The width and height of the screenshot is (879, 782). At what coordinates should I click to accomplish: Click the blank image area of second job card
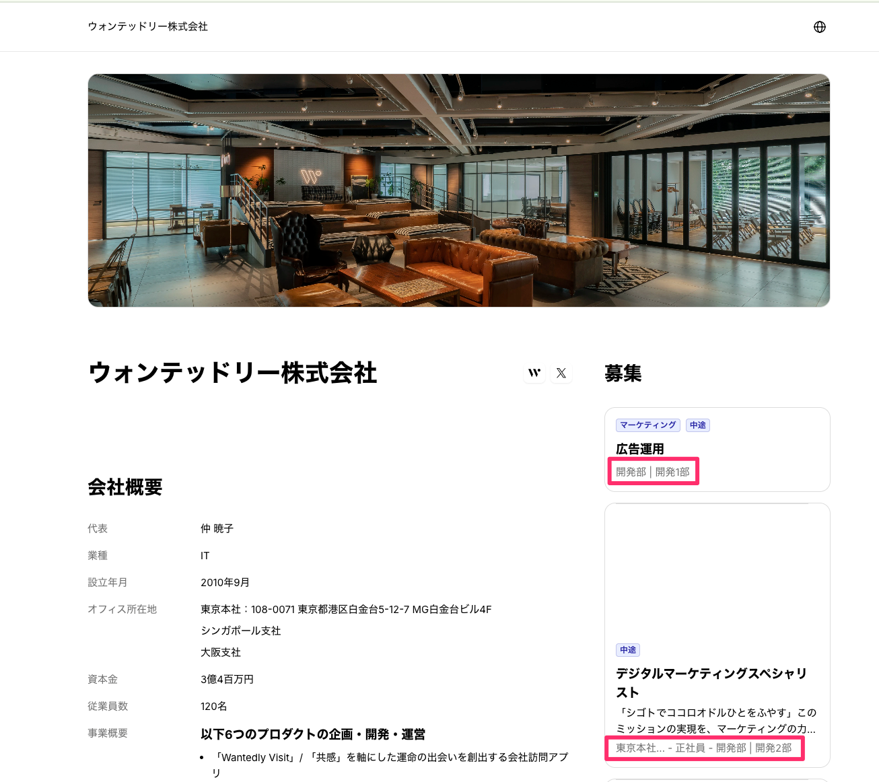pos(717,572)
